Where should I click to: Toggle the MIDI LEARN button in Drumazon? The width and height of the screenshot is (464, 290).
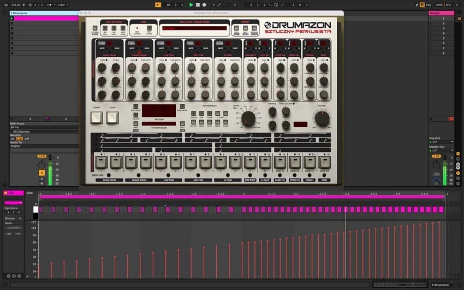coord(149,28)
